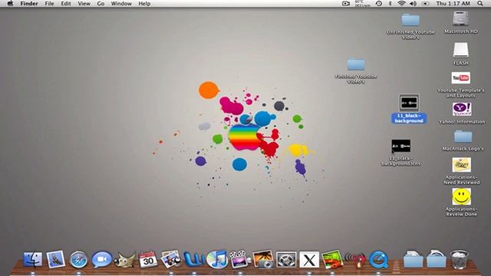
Task: Open the green-orange picture app in Dock
Action: (332, 259)
